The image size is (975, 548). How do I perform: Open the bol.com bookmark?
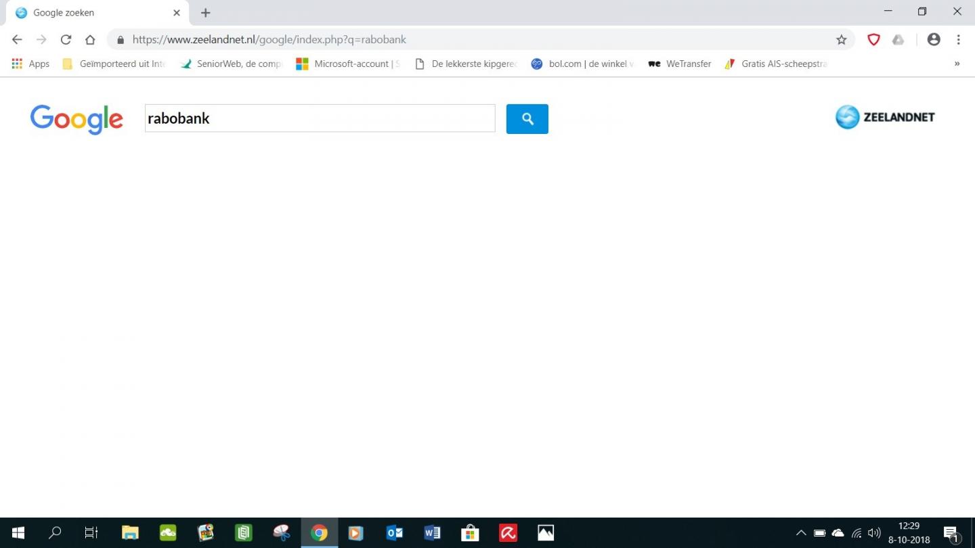[583, 64]
